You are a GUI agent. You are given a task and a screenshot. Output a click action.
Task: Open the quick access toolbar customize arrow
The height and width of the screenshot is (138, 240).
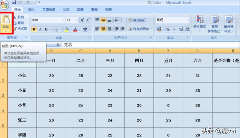[39, 2]
